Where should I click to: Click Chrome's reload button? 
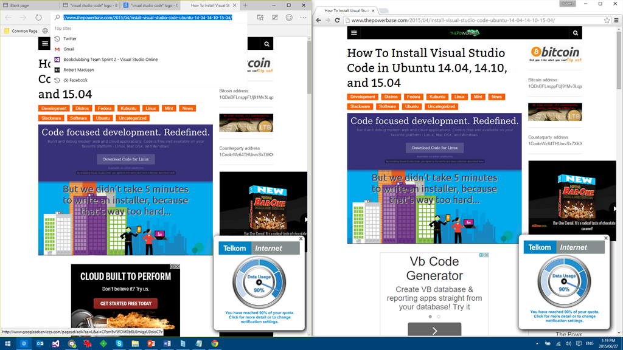coord(338,20)
